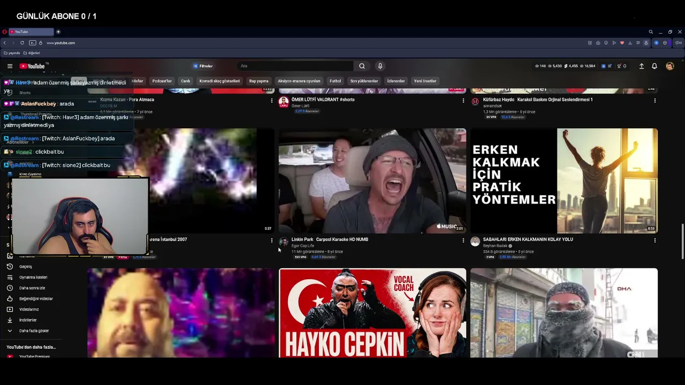Open the browser profile icon in toolbar

coord(646,43)
